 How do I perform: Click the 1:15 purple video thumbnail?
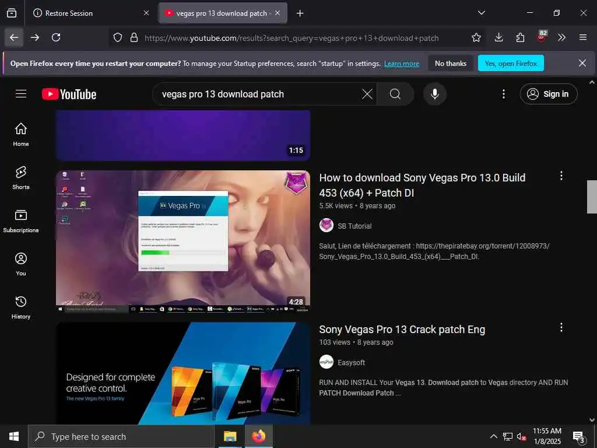point(182,135)
